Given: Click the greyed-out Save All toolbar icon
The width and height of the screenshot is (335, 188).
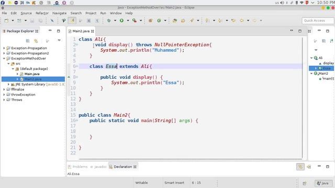Looking at the screenshot, I should tap(40, 20).
